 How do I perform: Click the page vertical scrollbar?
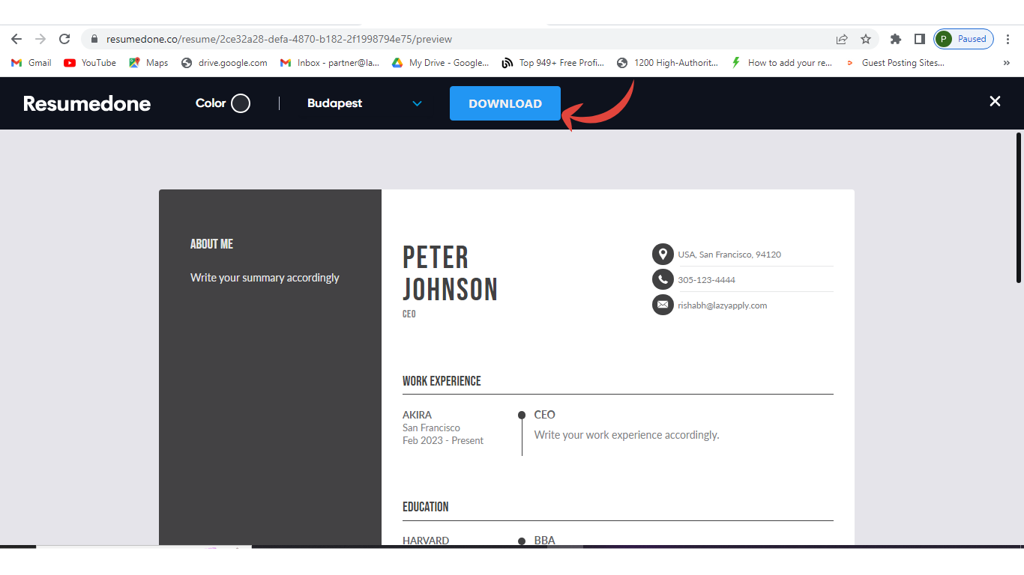click(1018, 208)
